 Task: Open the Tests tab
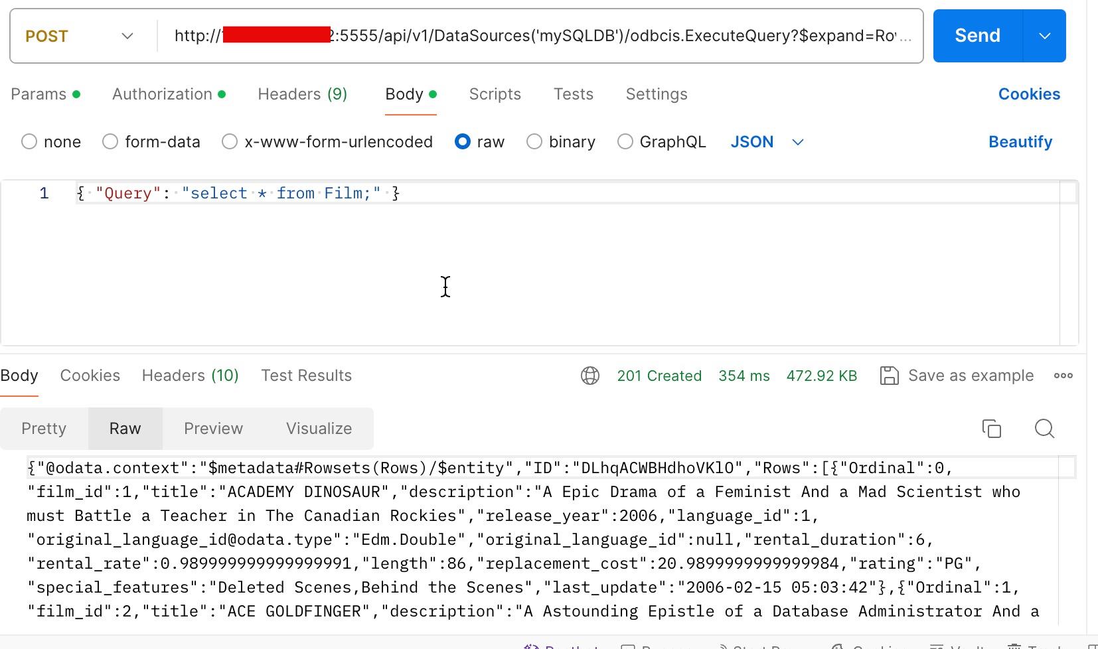[x=574, y=94]
